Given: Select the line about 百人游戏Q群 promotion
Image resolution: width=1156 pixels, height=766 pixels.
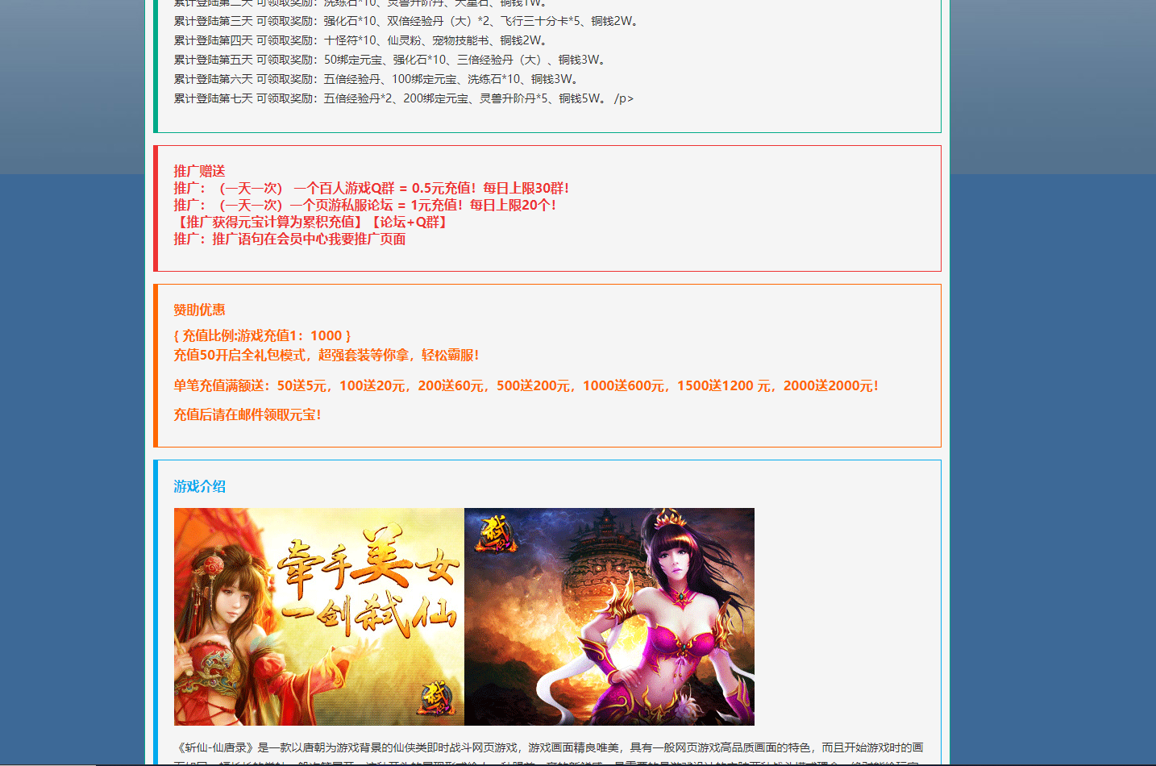Looking at the screenshot, I should (x=371, y=188).
